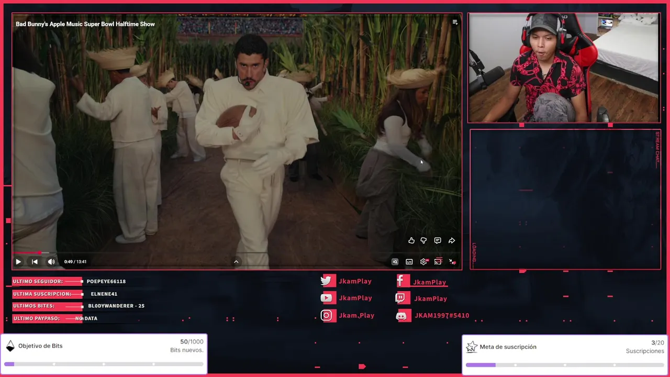This screenshot has height=377, width=670.
Task: Seek on the red video progress bar
Action: (x=237, y=253)
